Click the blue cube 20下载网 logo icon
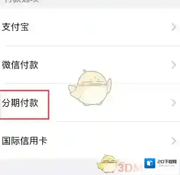180x175 pixels. coord(149,163)
